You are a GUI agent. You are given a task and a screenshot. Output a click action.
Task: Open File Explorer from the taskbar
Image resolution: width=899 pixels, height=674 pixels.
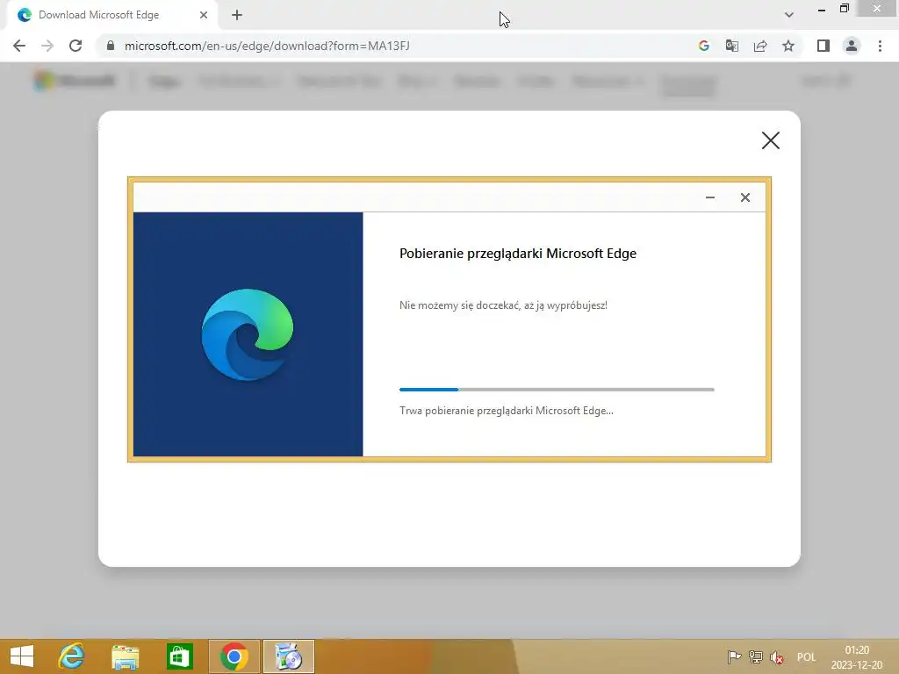pyautogui.click(x=125, y=656)
